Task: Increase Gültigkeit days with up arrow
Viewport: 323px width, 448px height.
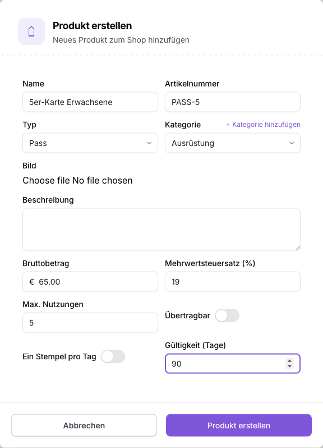Action: click(x=289, y=361)
